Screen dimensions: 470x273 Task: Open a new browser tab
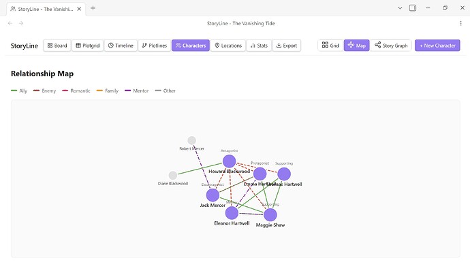[x=93, y=8]
